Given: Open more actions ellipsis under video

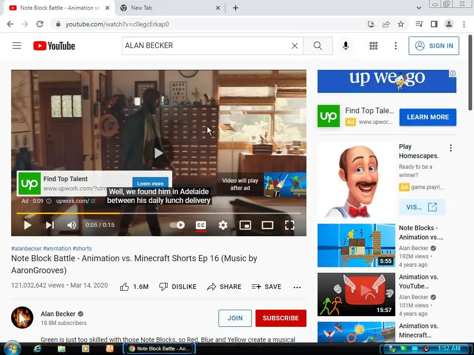Looking at the screenshot, I should pyautogui.click(x=297, y=287).
